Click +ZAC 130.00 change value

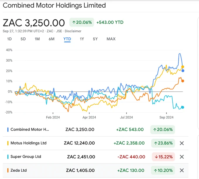(x=131, y=171)
